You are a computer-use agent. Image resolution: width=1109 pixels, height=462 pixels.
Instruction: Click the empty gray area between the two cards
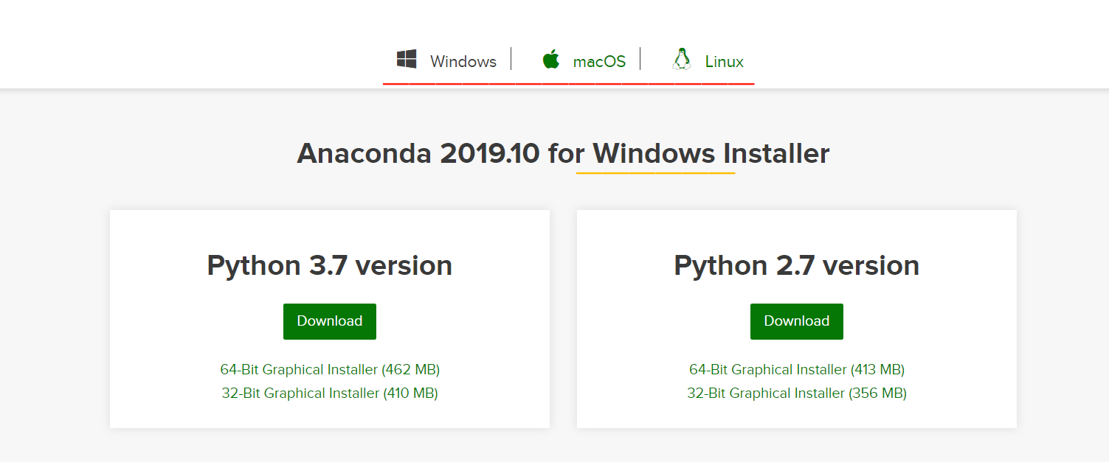point(563,318)
